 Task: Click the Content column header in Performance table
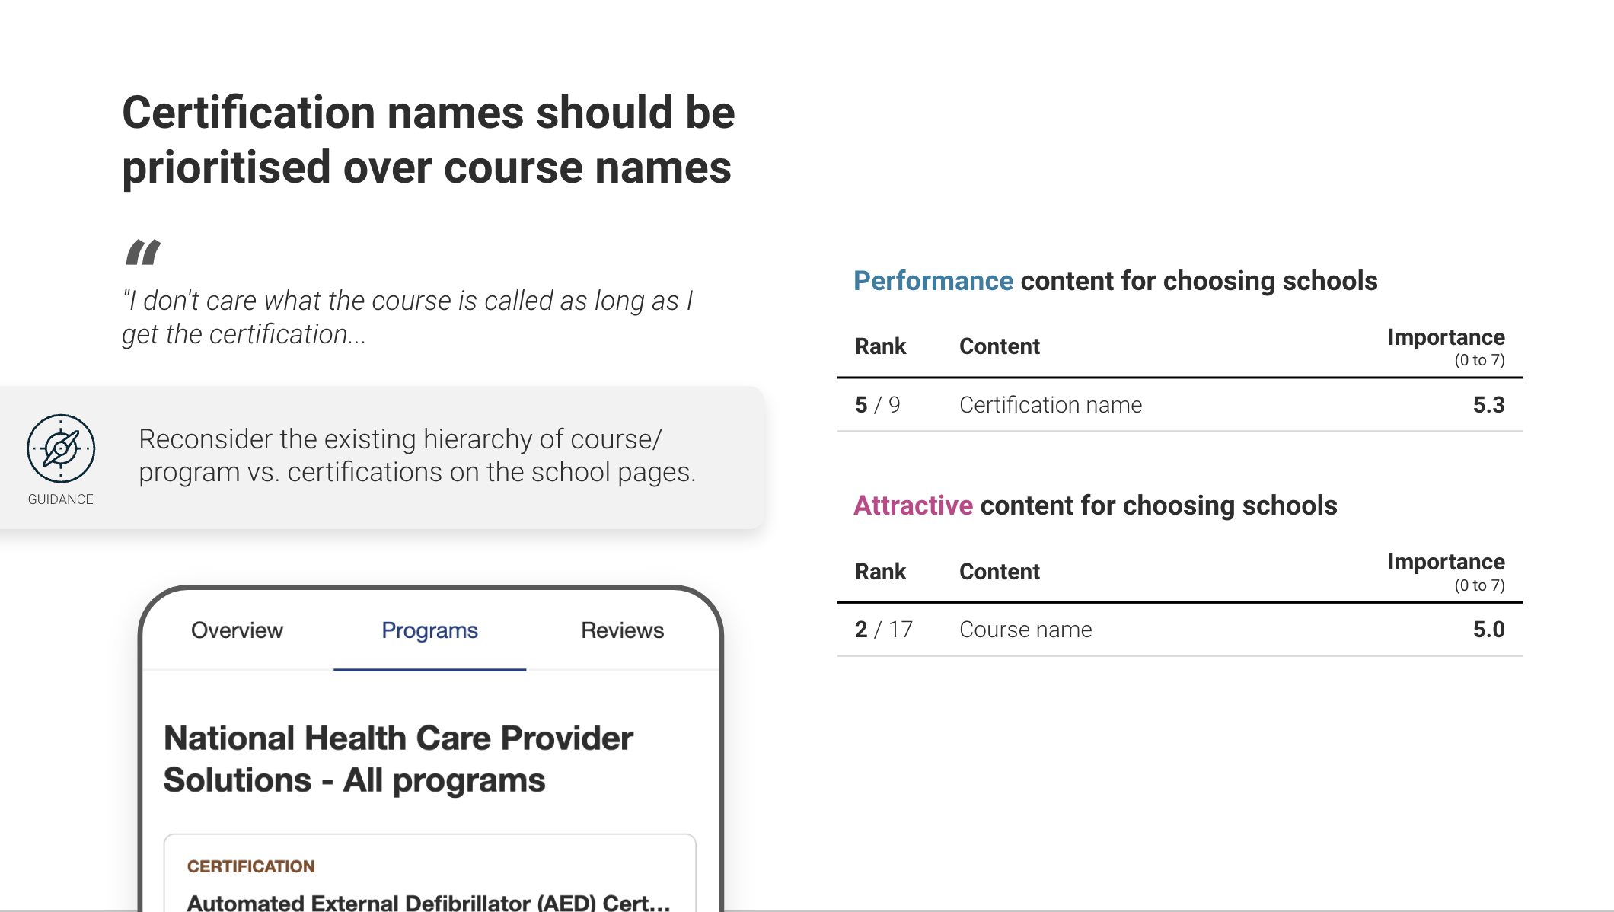point(999,346)
